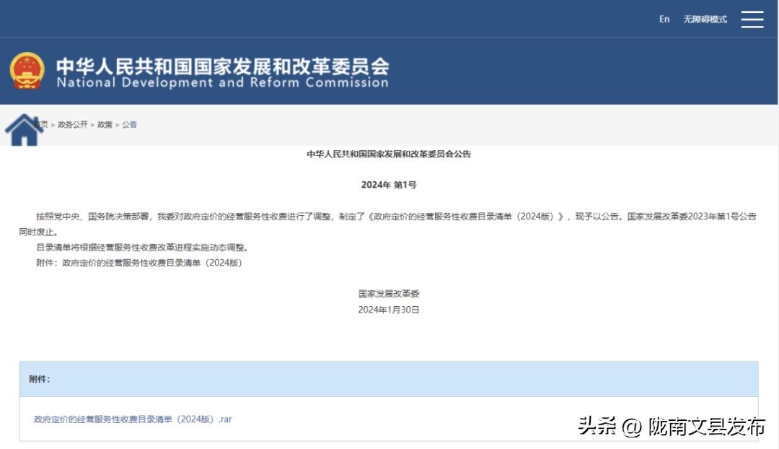This screenshot has height=449, width=779.
Task: Click the 中华人民共和国国家发展和改革委员会公告 heading
Action: click(388, 154)
